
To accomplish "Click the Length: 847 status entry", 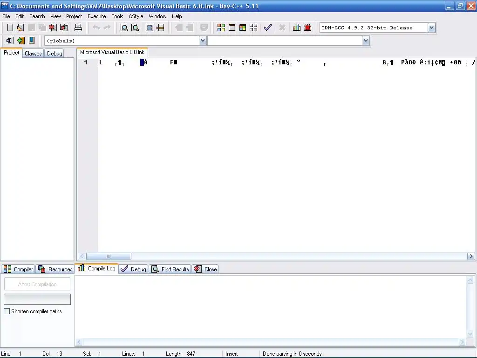I will pos(181,354).
